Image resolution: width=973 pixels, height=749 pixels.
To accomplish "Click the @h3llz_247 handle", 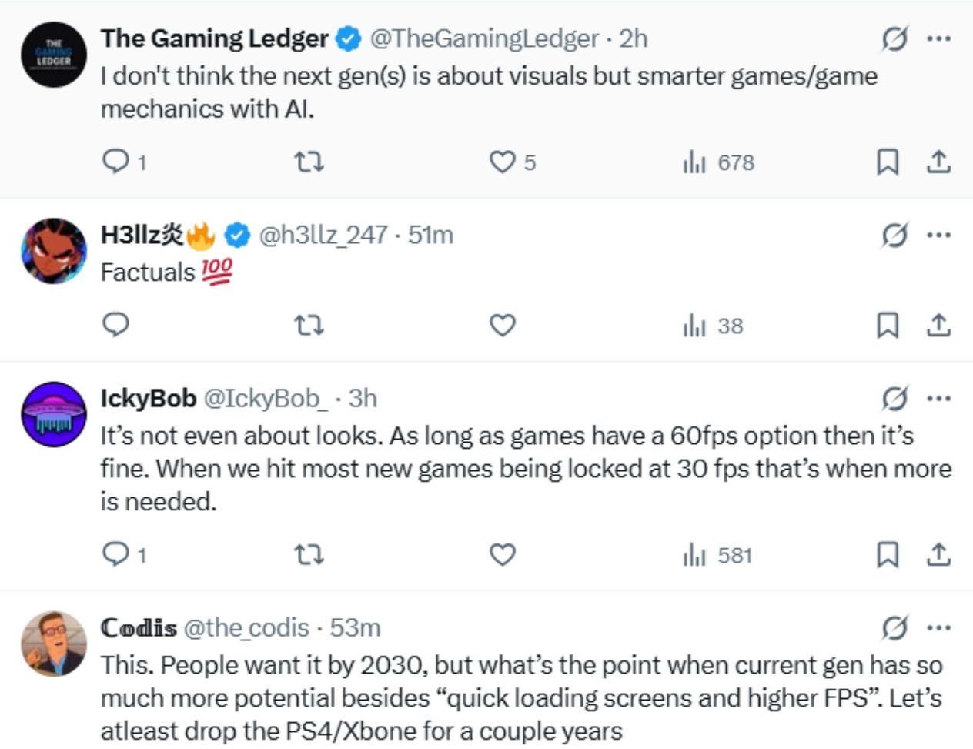I will tap(323, 235).
